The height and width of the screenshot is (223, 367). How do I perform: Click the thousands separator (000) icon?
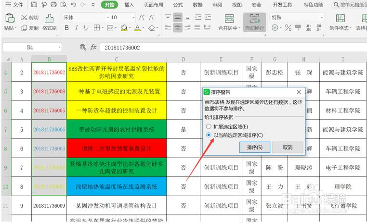click(x=298, y=28)
